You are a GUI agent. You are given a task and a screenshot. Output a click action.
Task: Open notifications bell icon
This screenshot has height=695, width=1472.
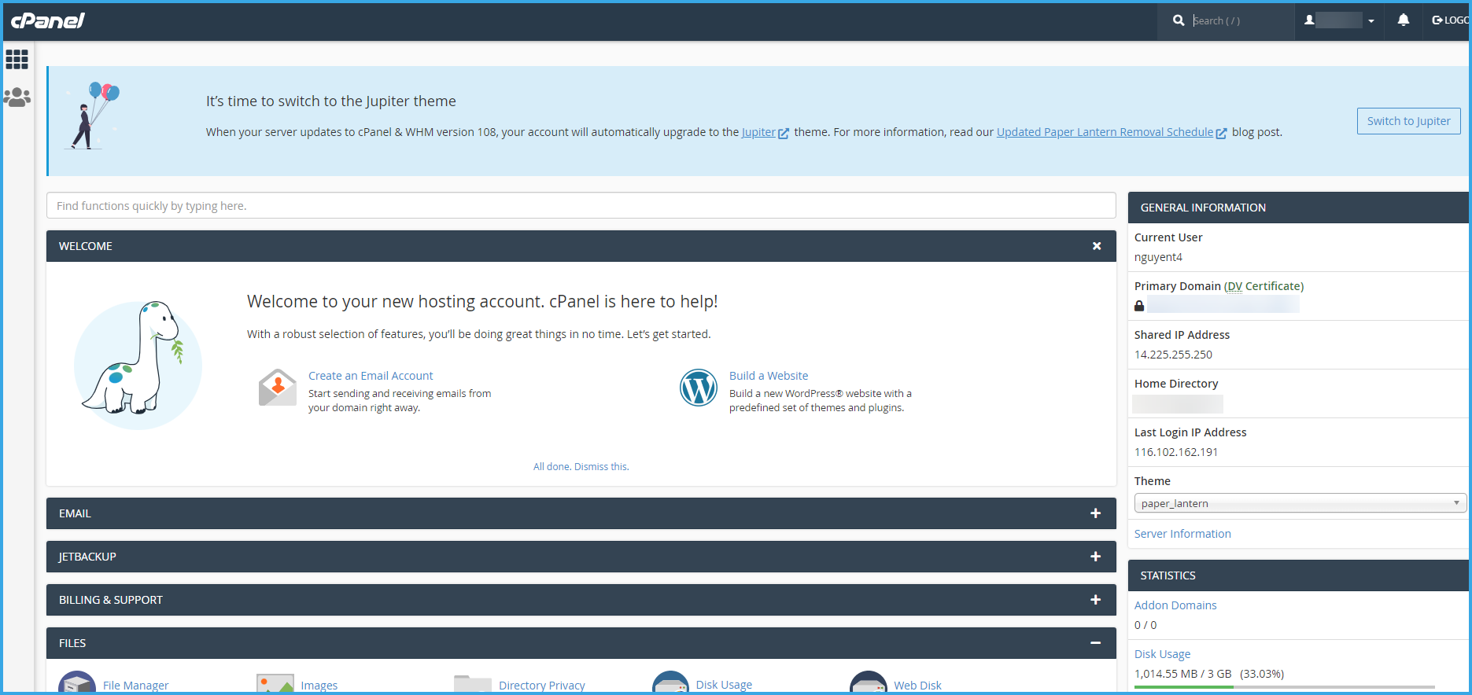tap(1404, 20)
